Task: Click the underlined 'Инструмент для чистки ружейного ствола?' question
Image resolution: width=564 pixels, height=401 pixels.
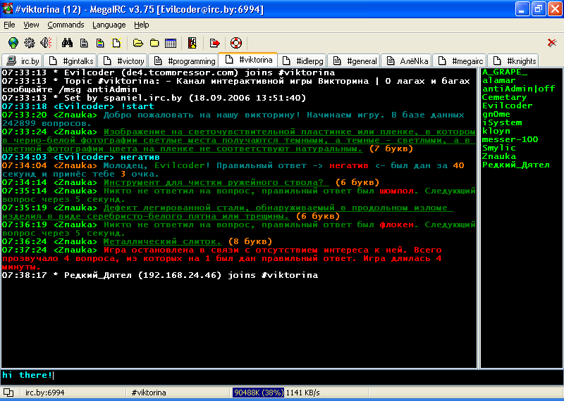Action: pyautogui.click(x=216, y=182)
